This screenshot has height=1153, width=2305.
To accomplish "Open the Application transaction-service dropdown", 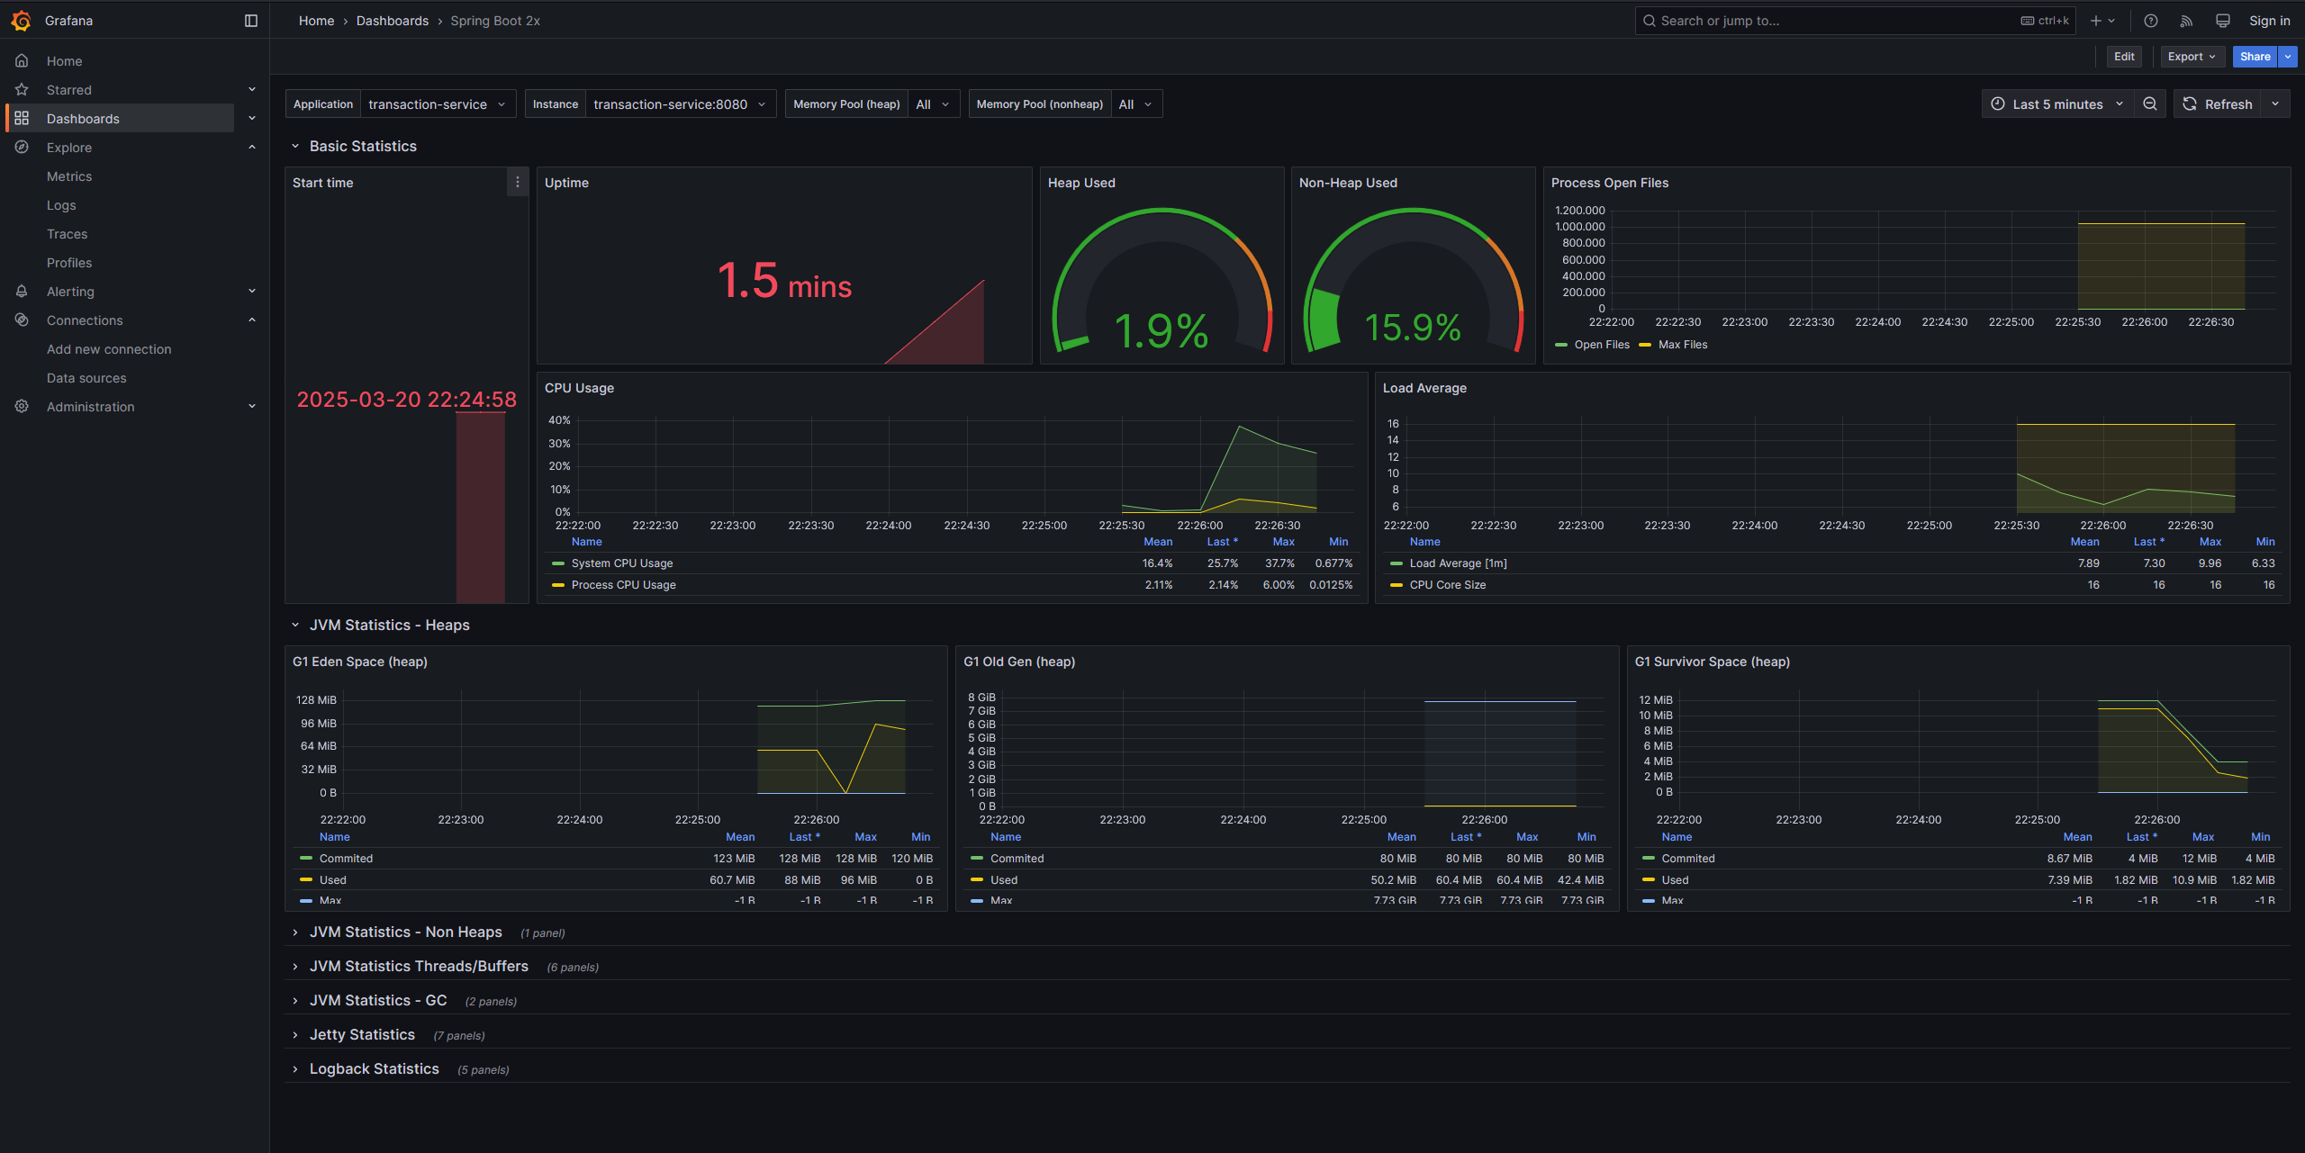I will pyautogui.click(x=437, y=104).
